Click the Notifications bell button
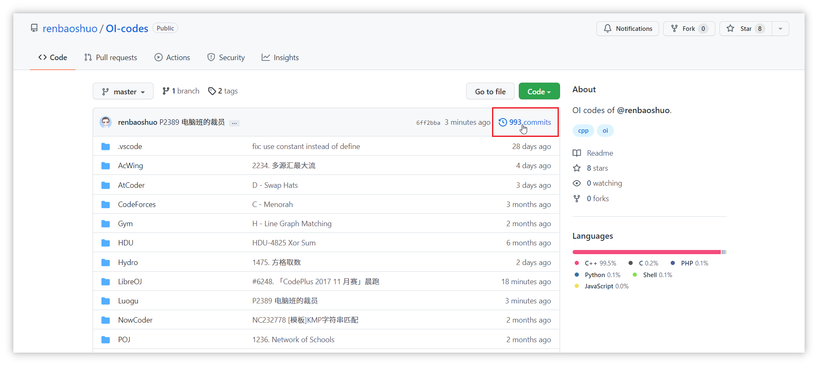 (x=627, y=28)
